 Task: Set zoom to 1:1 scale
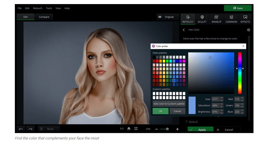(122, 129)
